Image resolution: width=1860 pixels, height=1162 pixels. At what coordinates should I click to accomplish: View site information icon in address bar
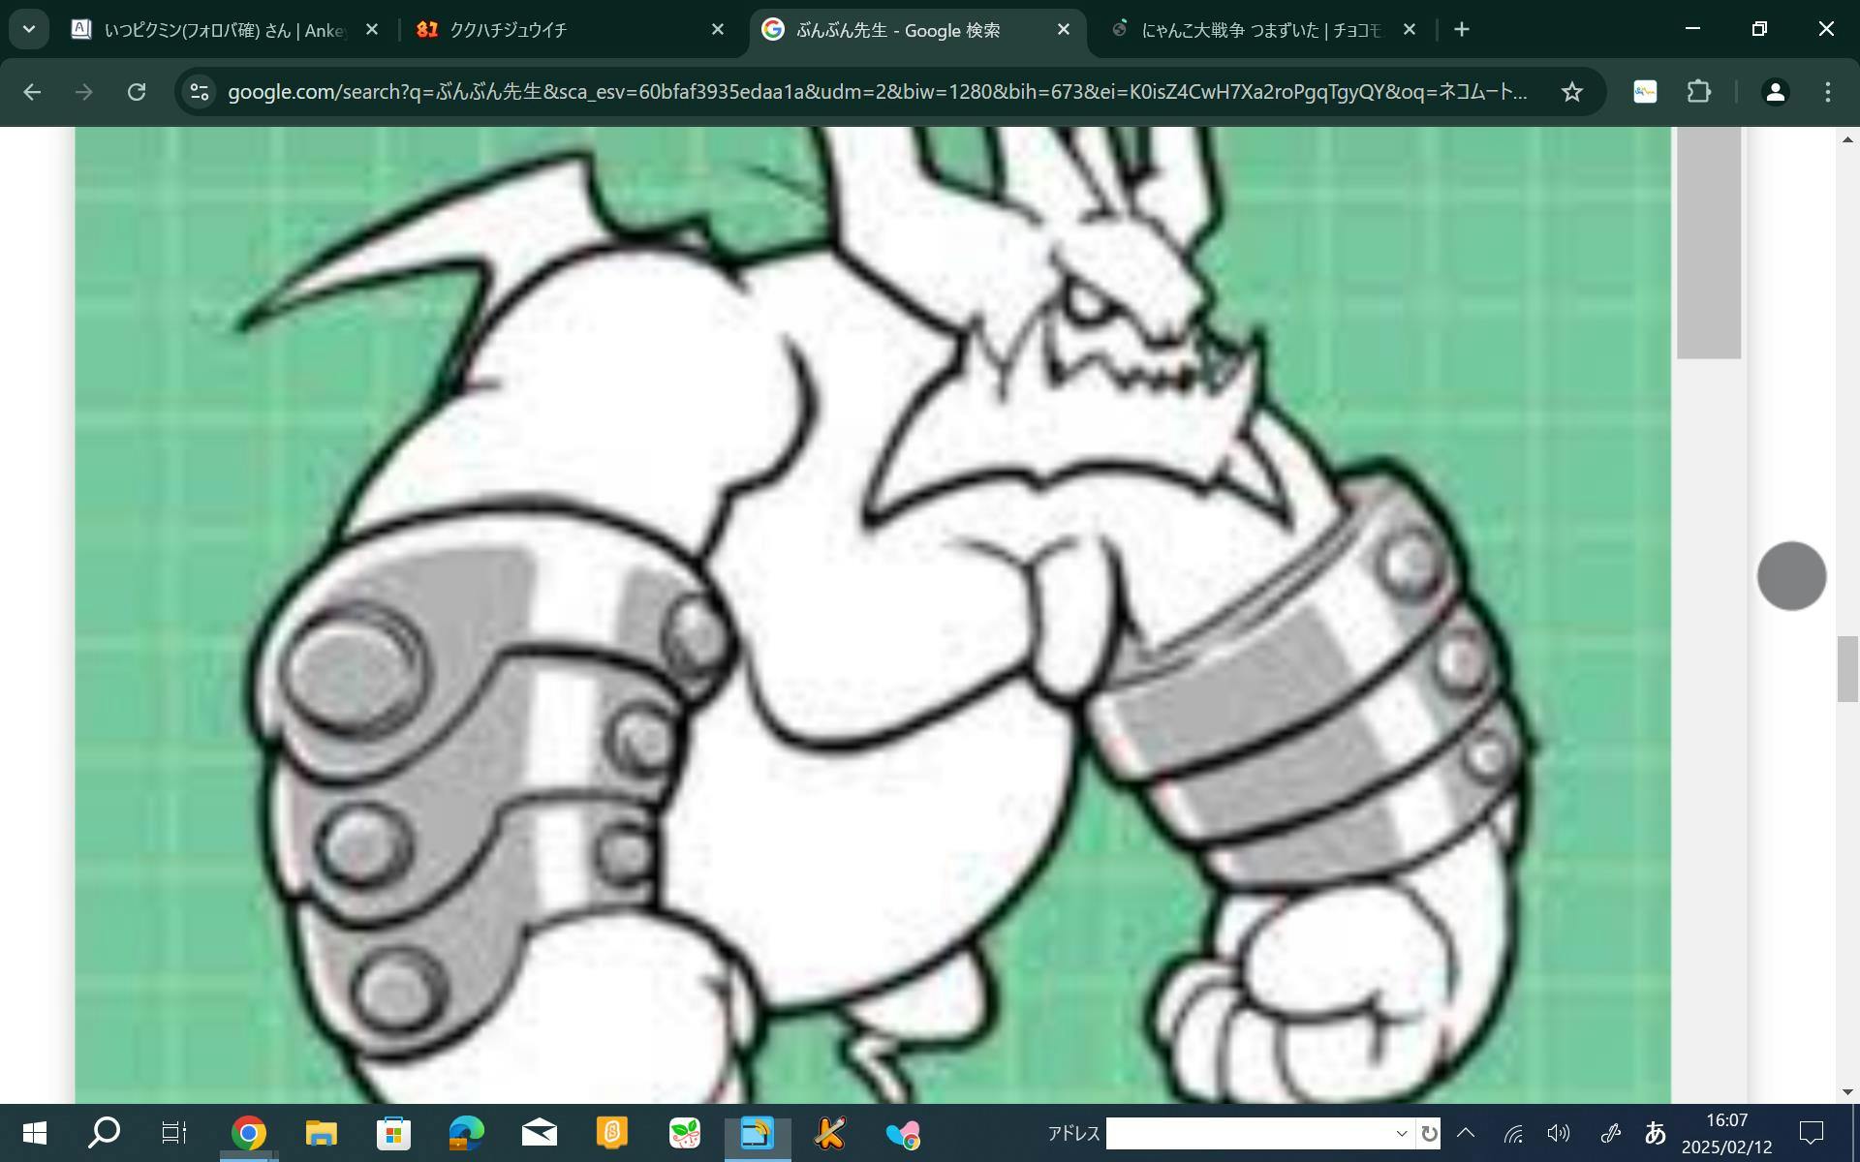(200, 92)
